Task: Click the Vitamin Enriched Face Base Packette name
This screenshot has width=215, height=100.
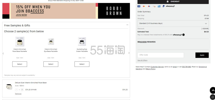Action: (19, 50)
